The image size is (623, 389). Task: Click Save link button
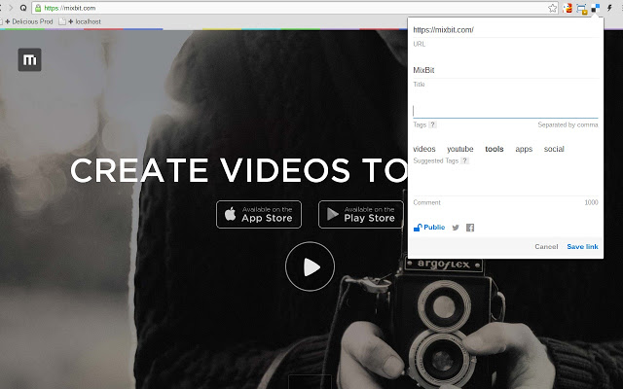(x=582, y=246)
